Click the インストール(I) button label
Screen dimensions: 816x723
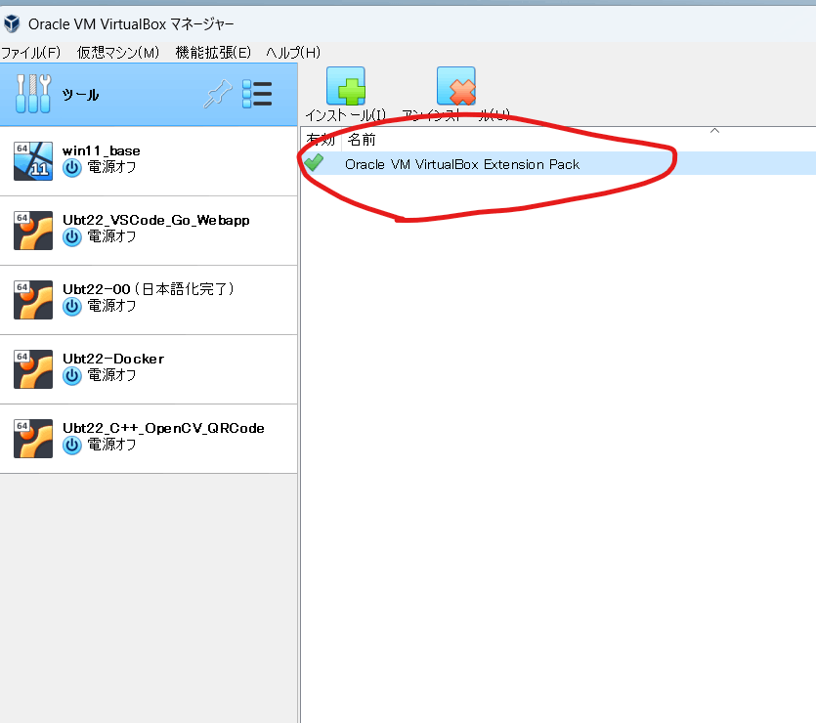346,115
